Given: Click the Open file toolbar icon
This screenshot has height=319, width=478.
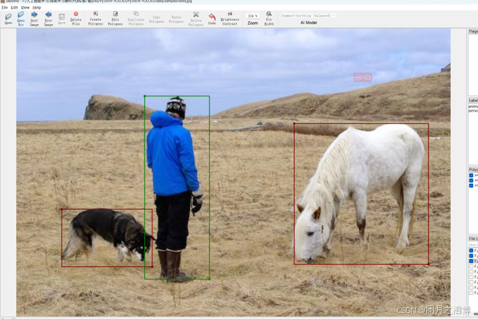Looking at the screenshot, I should pos(8,18).
